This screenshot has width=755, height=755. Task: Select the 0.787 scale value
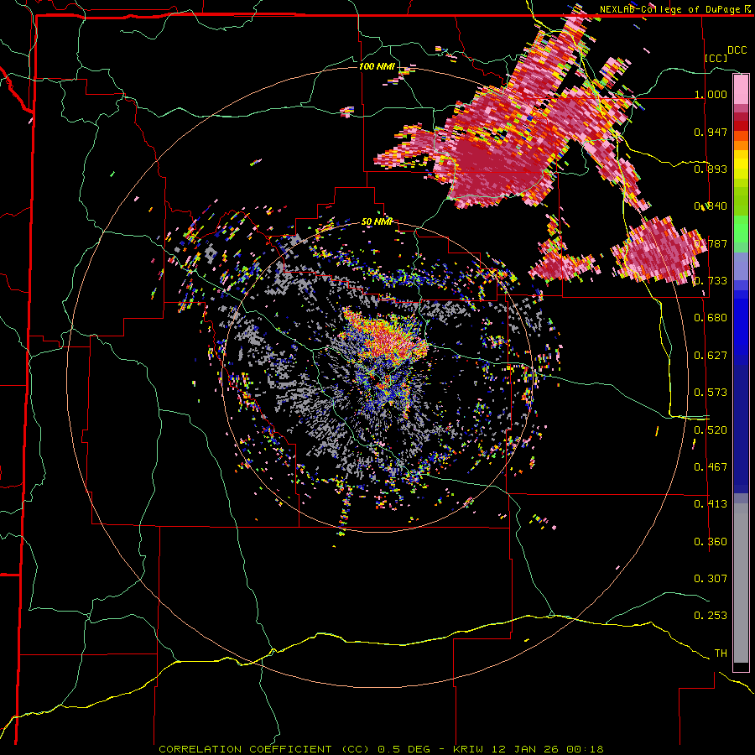pyautogui.click(x=711, y=243)
